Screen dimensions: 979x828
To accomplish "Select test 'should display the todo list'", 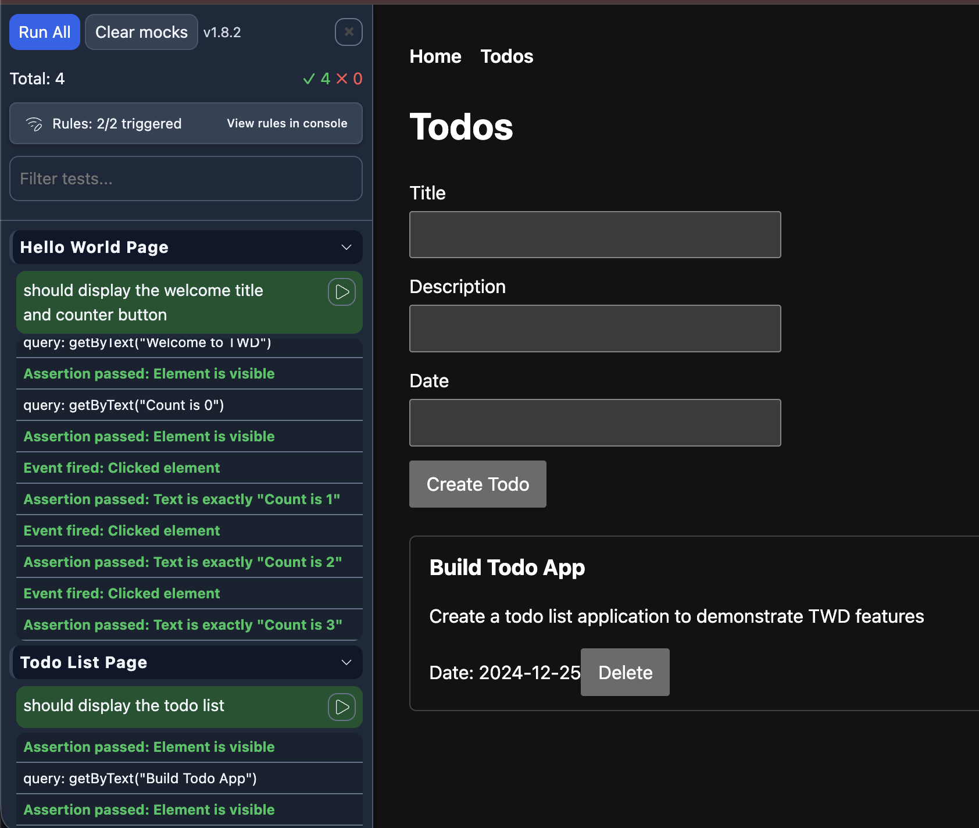I will click(190, 707).
